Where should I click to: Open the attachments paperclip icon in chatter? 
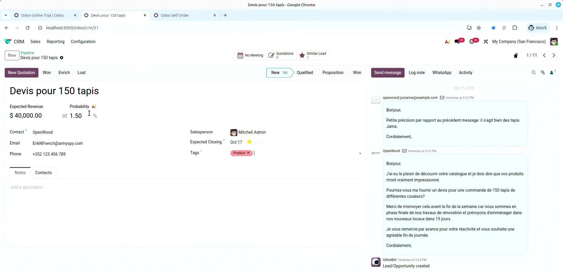543,73
